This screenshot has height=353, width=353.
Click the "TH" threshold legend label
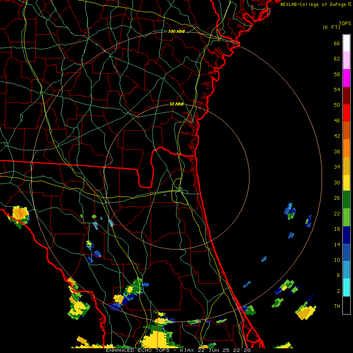(x=337, y=306)
